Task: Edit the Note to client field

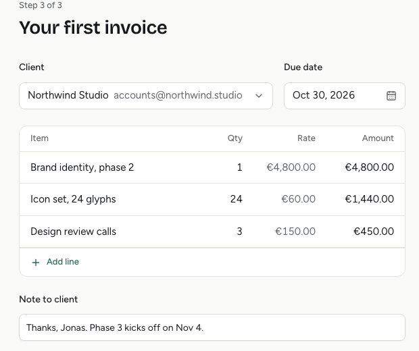Action: [212, 327]
